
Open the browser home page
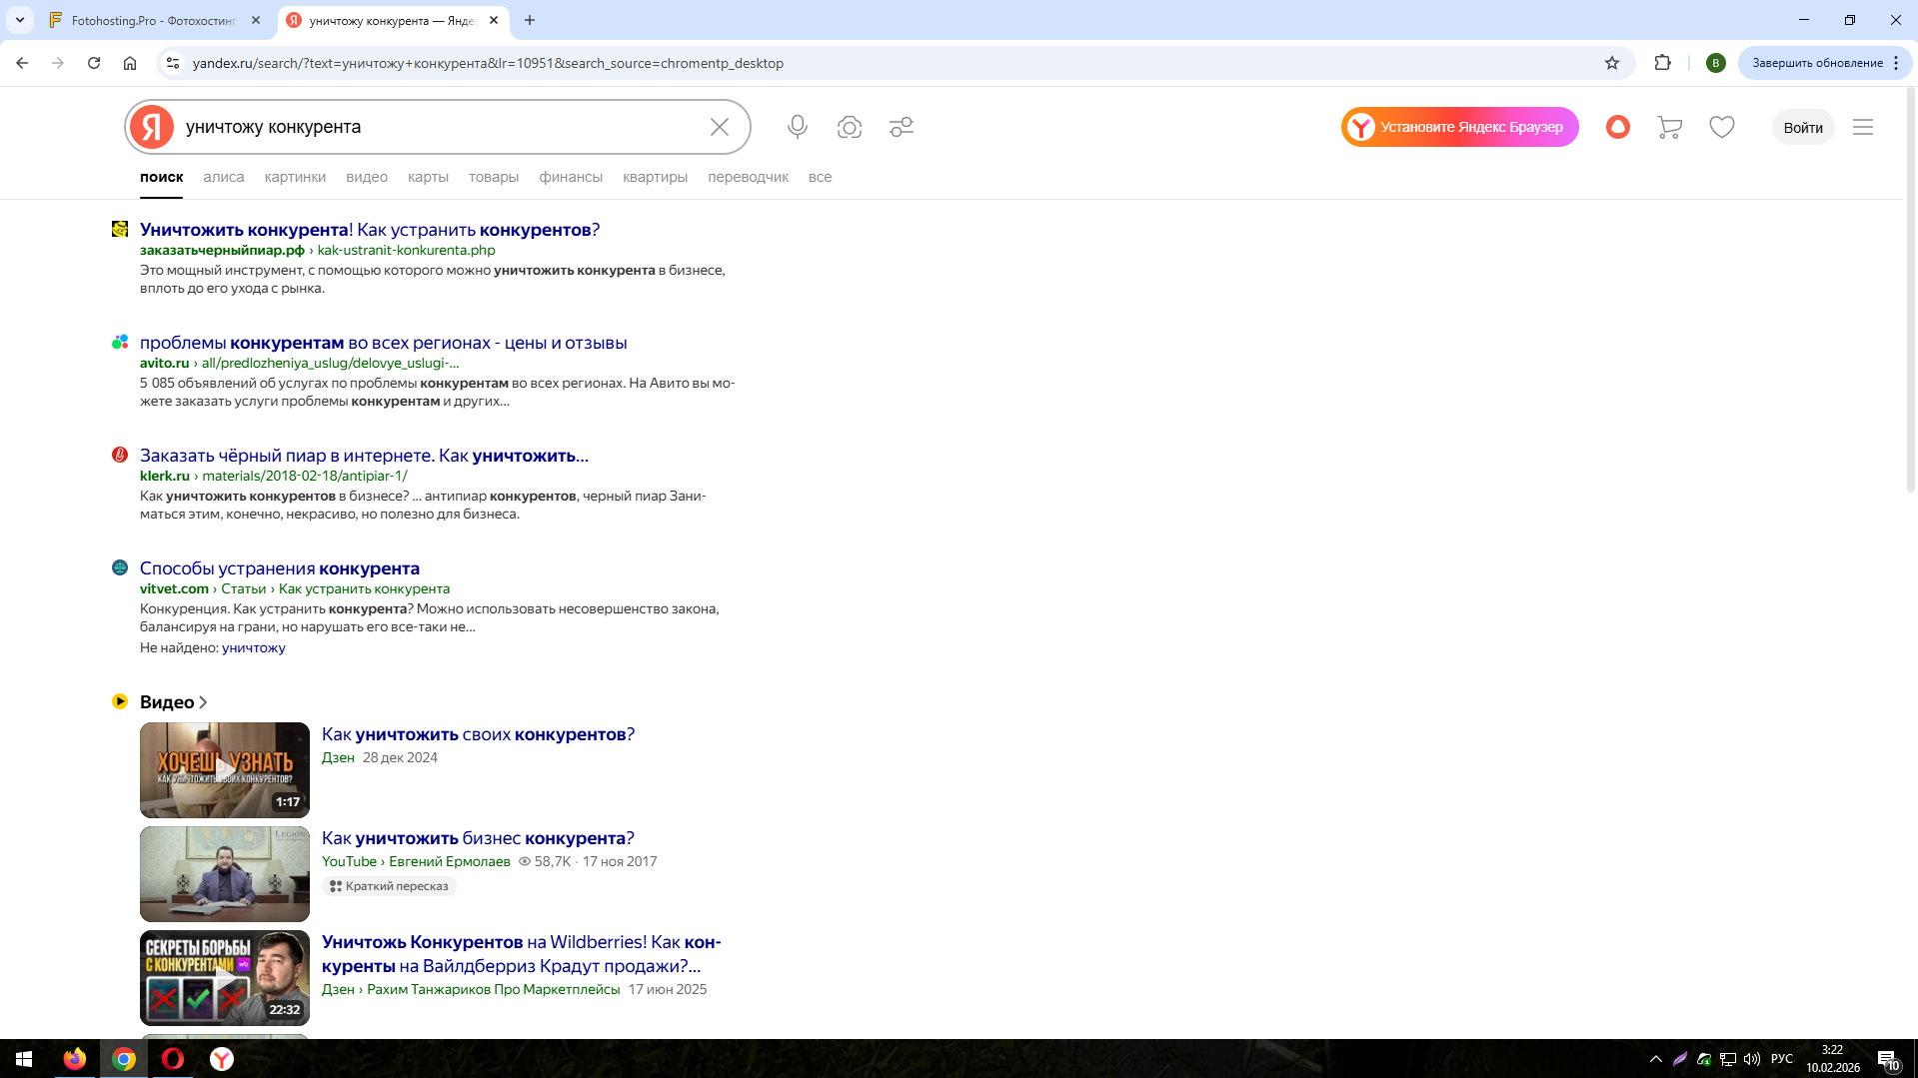(x=130, y=63)
